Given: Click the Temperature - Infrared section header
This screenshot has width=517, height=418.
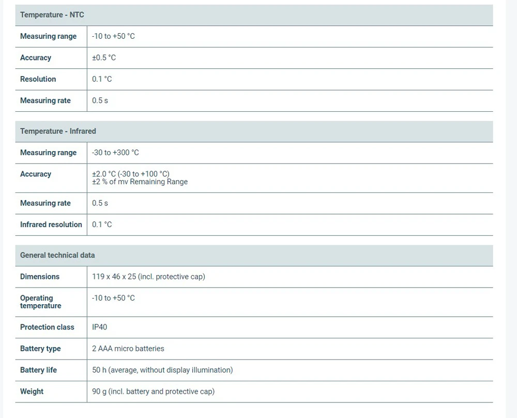Looking at the screenshot, I should (58, 131).
